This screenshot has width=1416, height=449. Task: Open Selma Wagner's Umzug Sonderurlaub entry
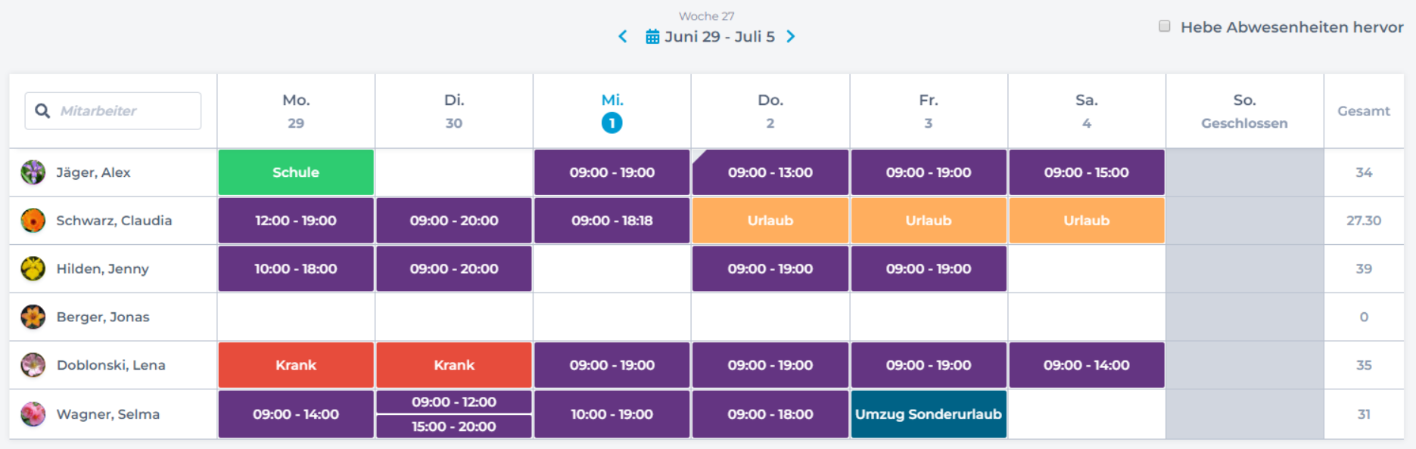[x=929, y=414]
